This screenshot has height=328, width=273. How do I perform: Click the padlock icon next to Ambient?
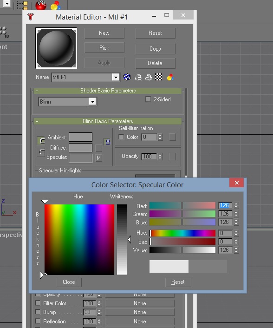(107, 142)
